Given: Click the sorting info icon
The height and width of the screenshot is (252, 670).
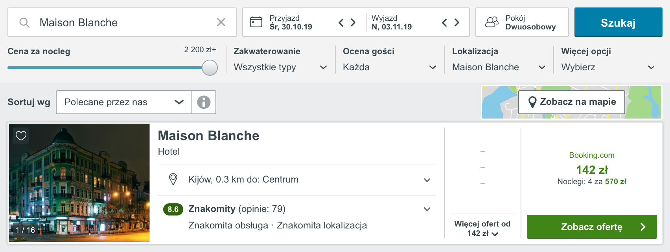Looking at the screenshot, I should tap(204, 102).
